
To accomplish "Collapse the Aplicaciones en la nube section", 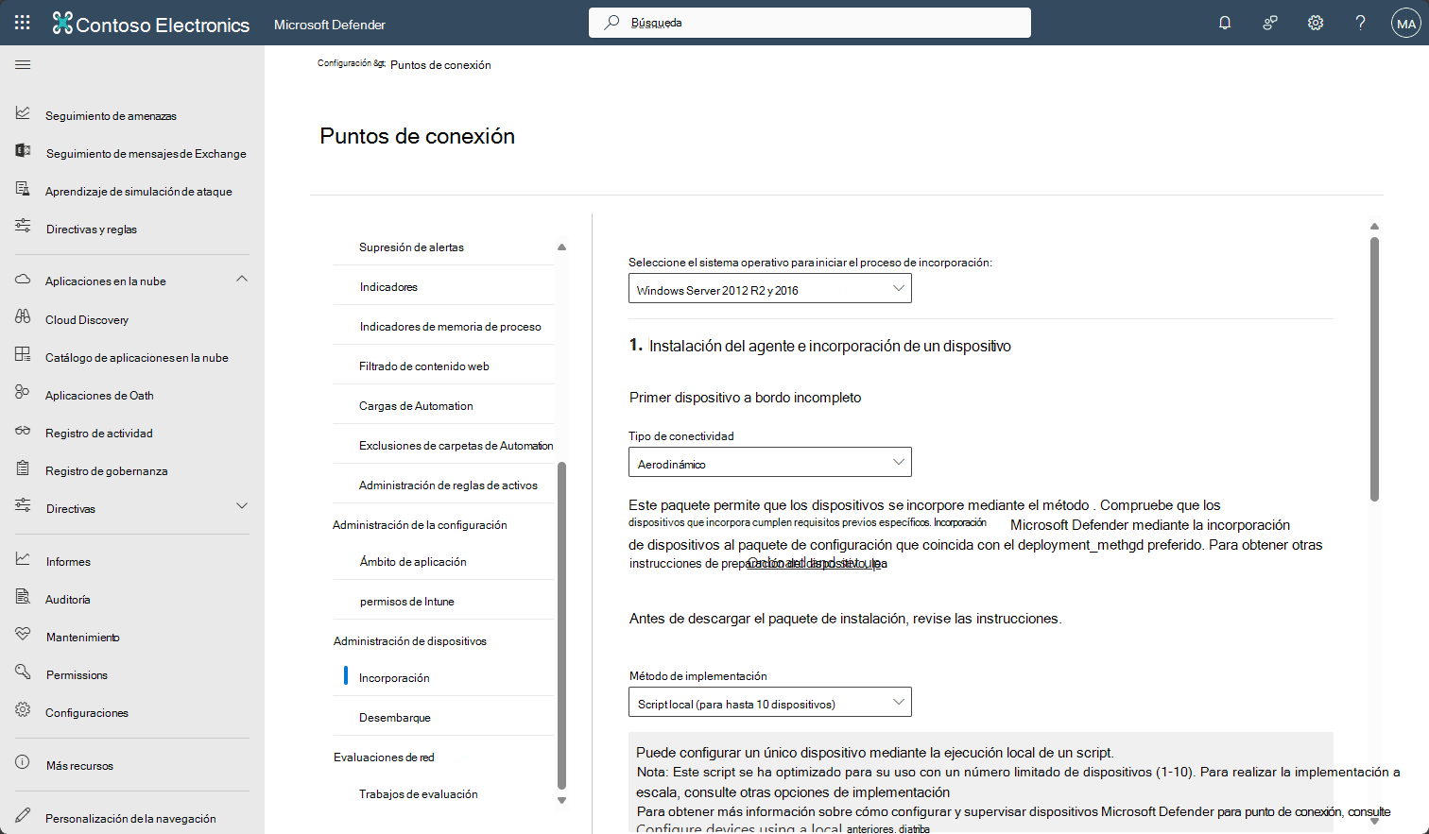I will pos(242,280).
